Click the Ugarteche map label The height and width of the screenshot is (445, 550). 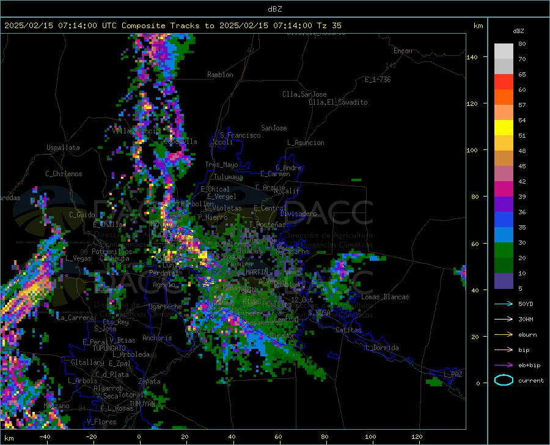click(x=165, y=307)
